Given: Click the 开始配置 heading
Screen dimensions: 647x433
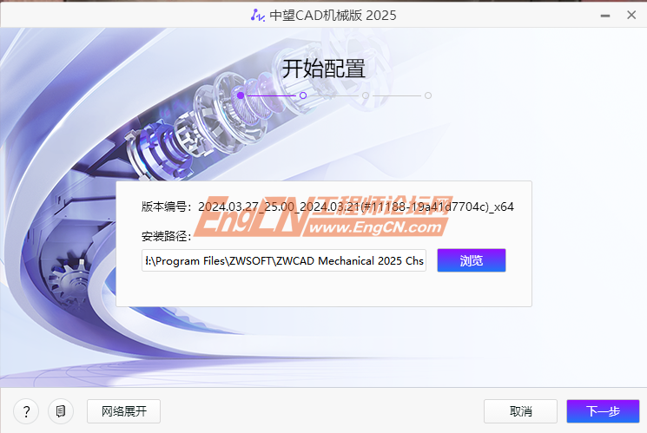Looking at the screenshot, I should tap(323, 69).
